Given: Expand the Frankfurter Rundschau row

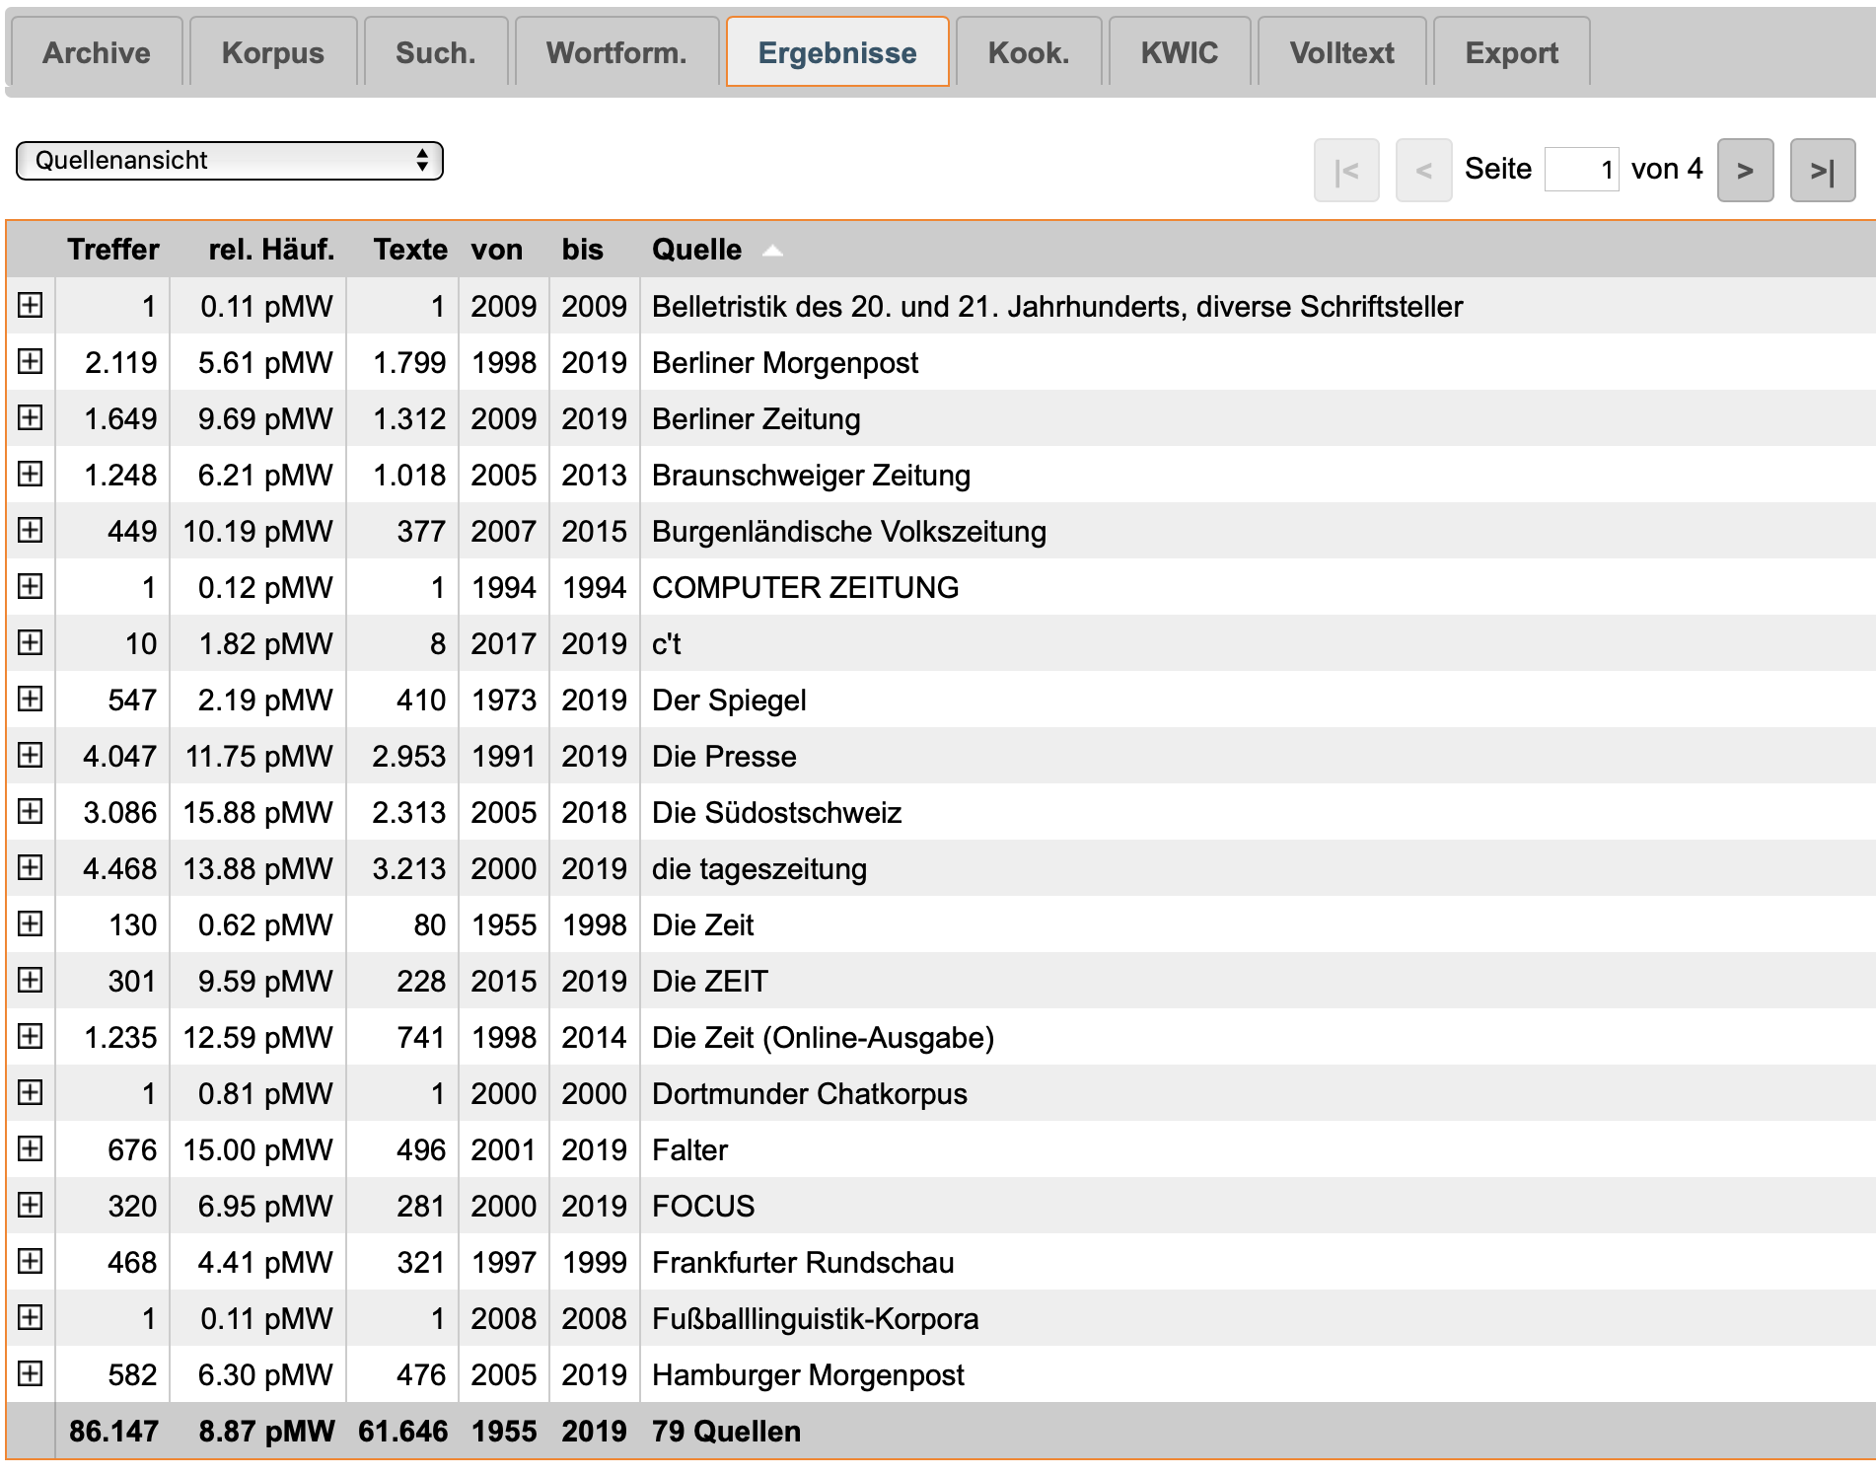Looking at the screenshot, I should 31,1262.
